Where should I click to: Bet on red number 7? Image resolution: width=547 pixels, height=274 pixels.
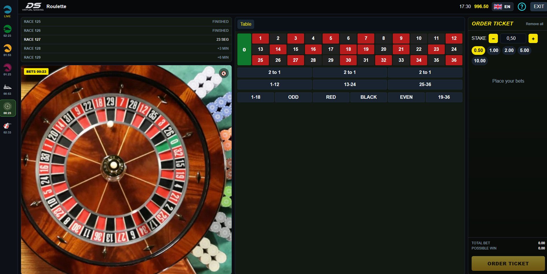[366, 38]
